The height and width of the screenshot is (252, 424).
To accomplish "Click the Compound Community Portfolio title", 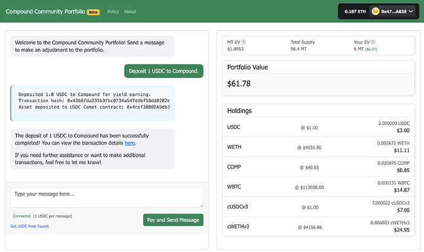I will pos(45,12).
